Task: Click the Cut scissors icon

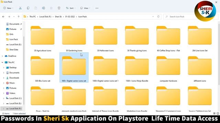Action: pos(20,8)
